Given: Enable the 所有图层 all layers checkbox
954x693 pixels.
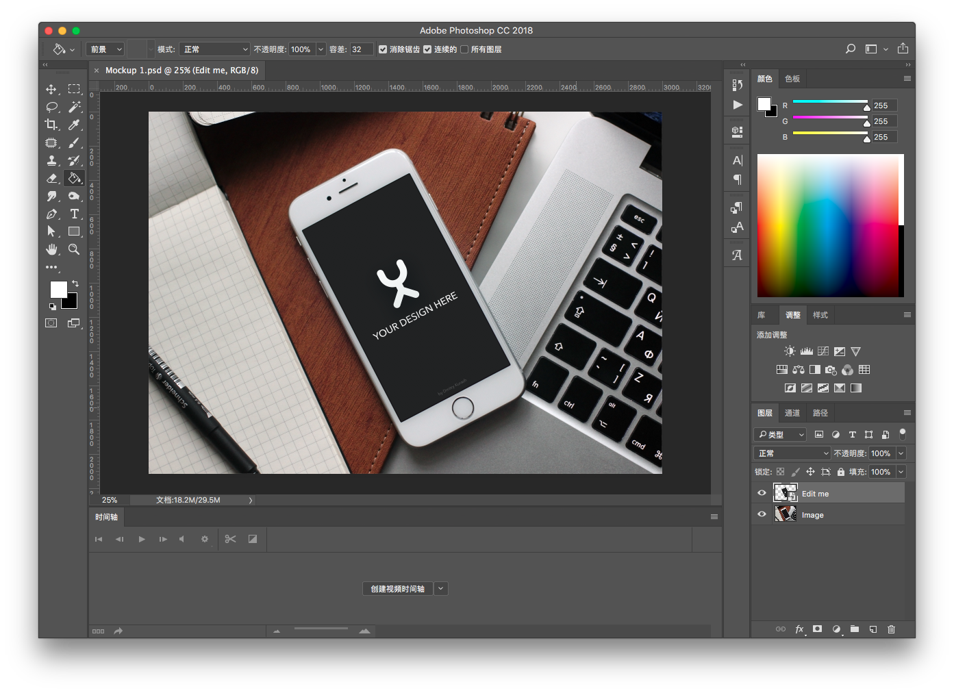Looking at the screenshot, I should pos(464,49).
